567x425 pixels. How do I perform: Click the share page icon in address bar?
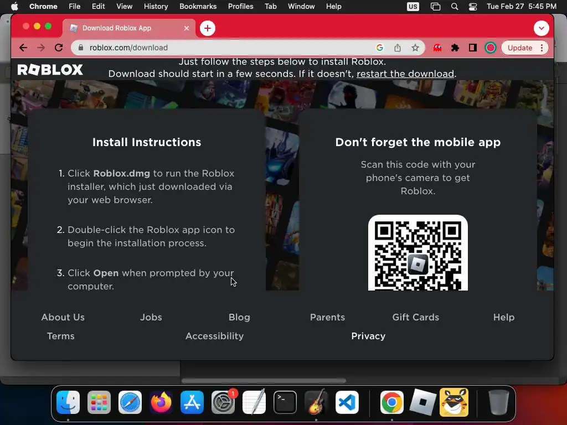click(x=398, y=48)
